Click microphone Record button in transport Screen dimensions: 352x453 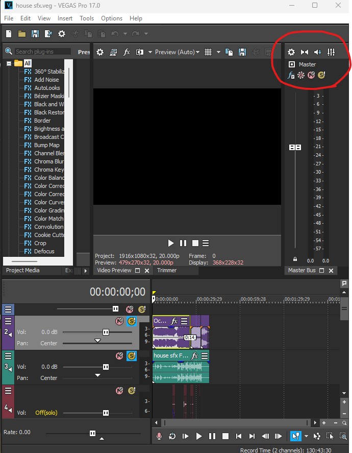(159, 436)
